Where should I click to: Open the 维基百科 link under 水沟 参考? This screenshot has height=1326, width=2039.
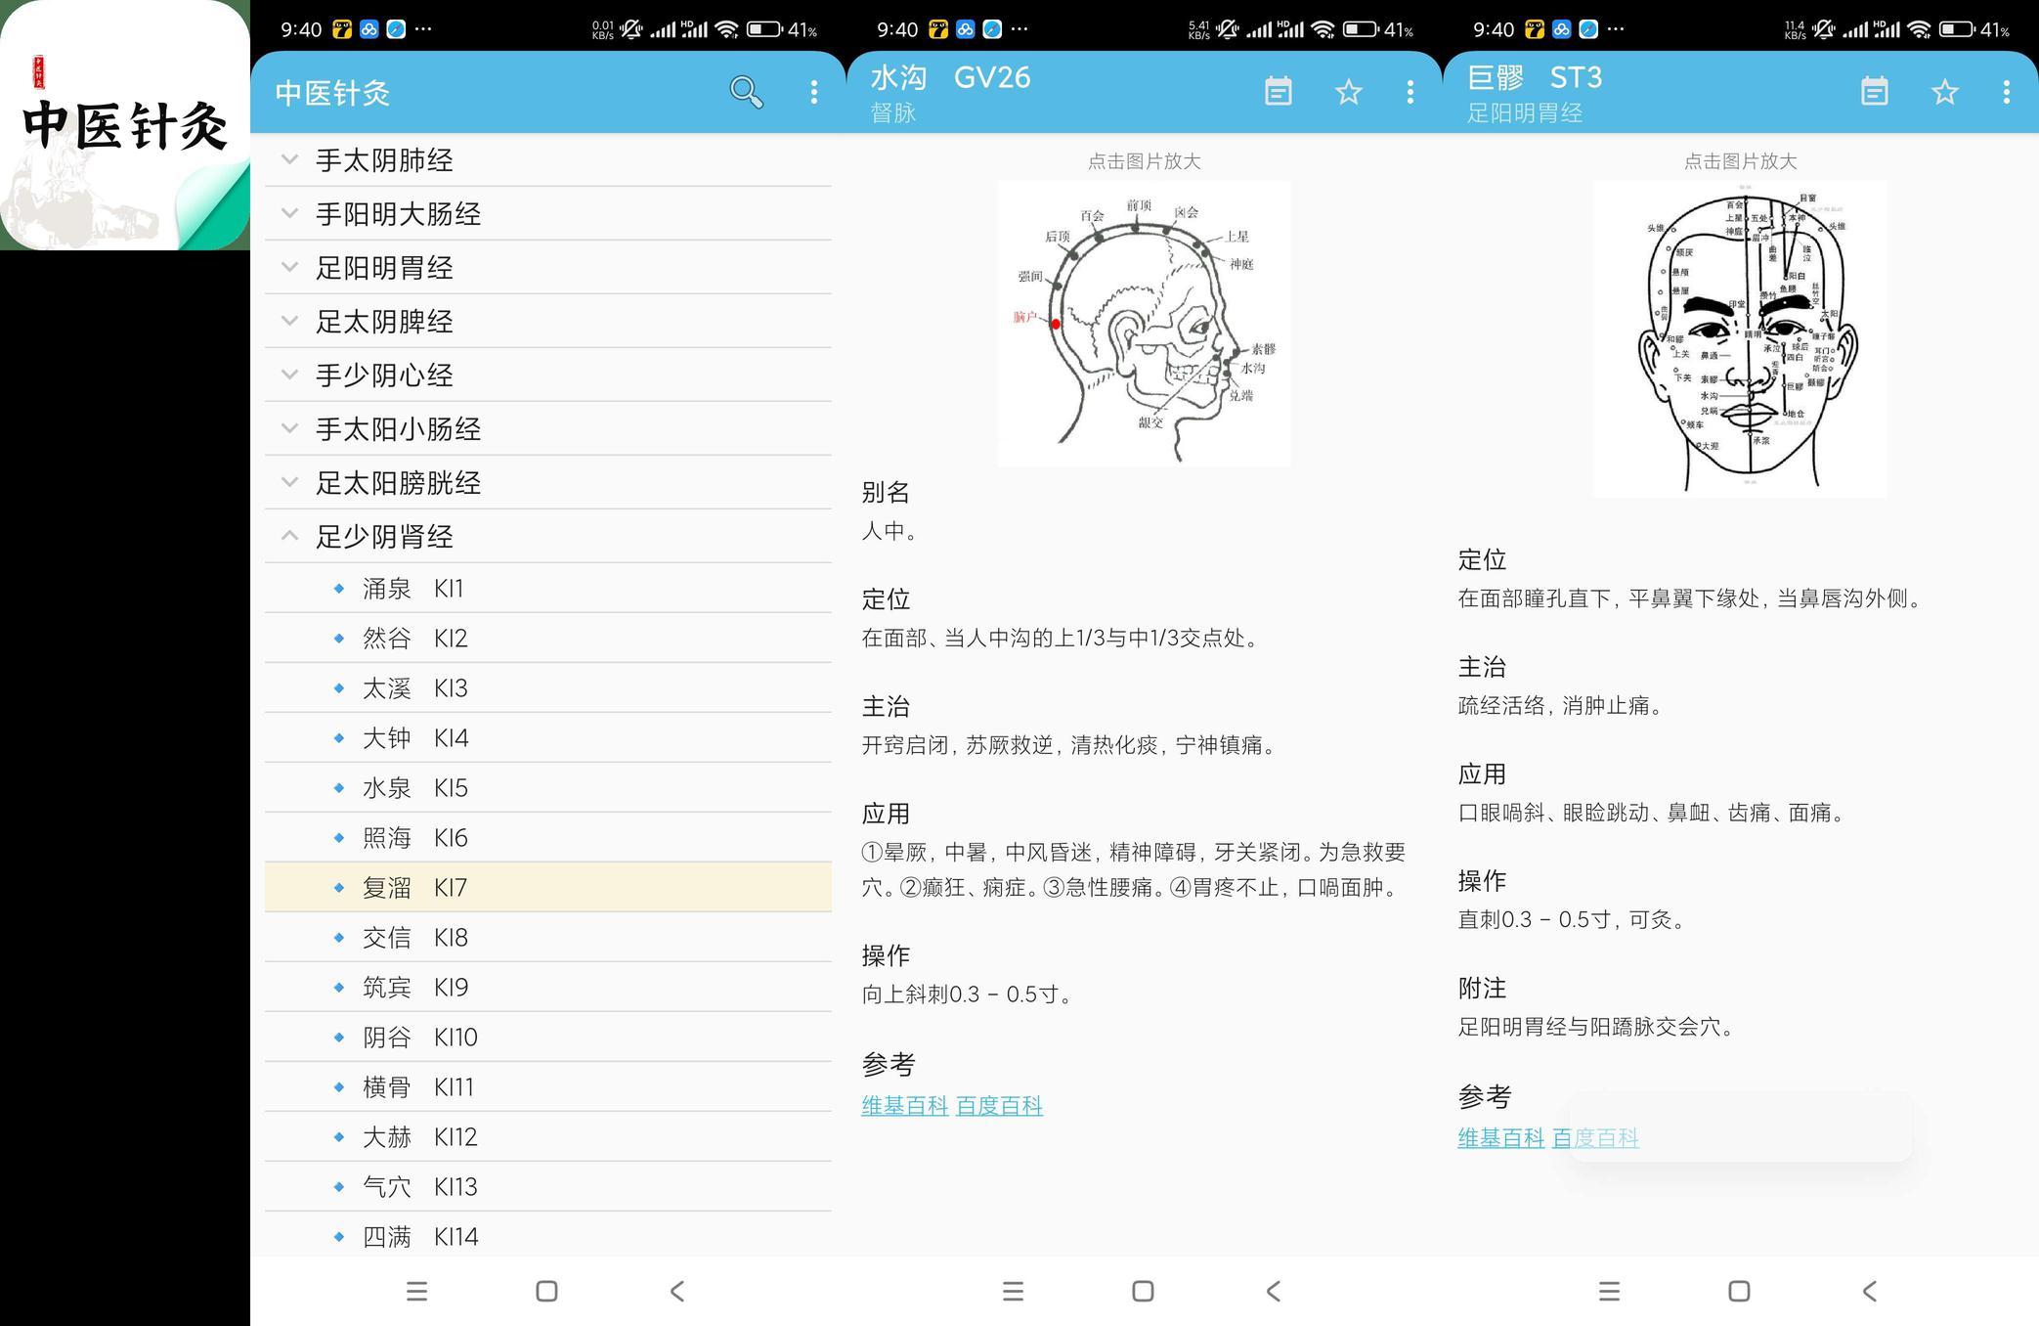point(904,1106)
